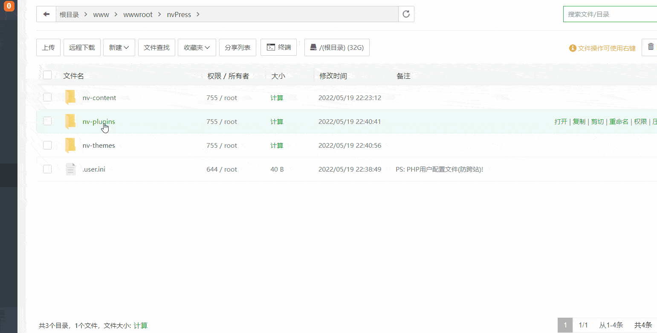
Task: Click modified time 2022/05/19 22:40:56
Action: coord(350,145)
